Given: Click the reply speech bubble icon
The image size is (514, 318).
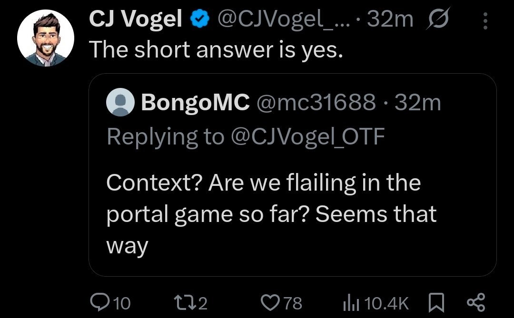Looking at the screenshot, I should click(x=99, y=302).
